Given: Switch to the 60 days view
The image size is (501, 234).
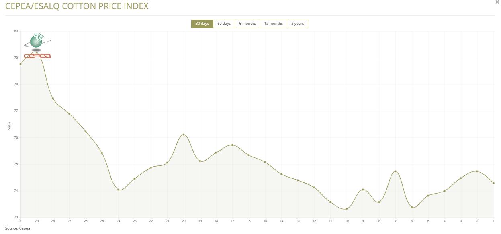Looking at the screenshot, I should point(224,24).
